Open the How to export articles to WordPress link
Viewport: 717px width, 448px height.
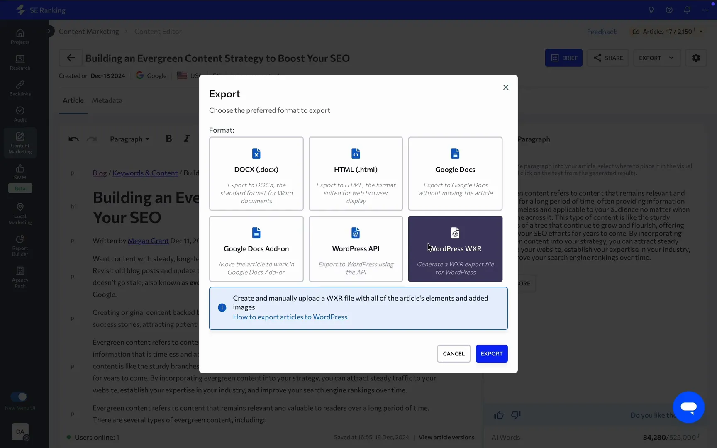pyautogui.click(x=289, y=317)
